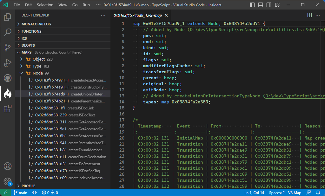Open Deopt Explorer Views and More Actions
This screenshot has height=196, width=325.
pyautogui.click(x=103, y=15)
